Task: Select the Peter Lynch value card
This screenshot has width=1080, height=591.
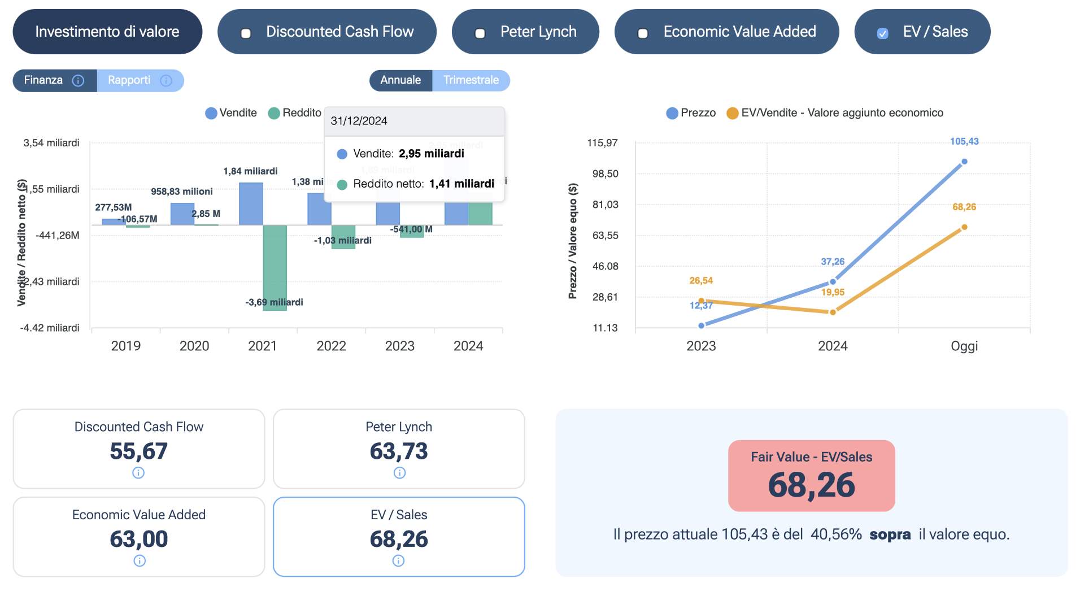Action: [399, 448]
